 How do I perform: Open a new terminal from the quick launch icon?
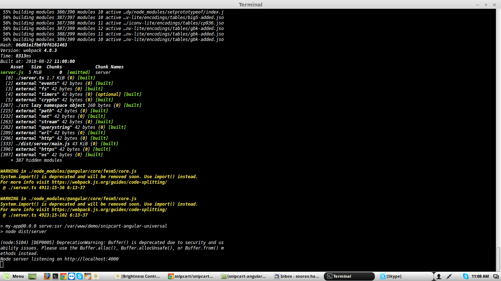[x=55, y=276]
